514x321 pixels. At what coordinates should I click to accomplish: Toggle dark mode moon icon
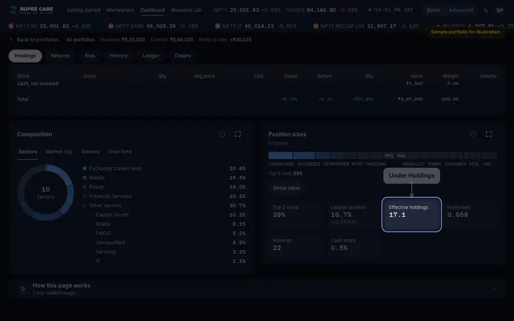(x=486, y=10)
